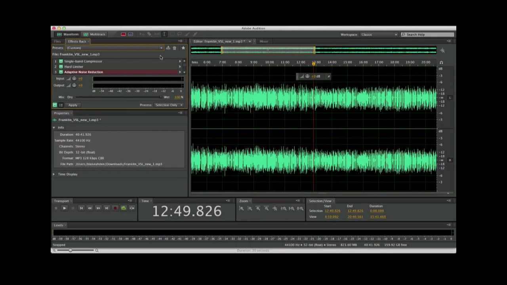507x285 pixels.
Task: Click the Record button
Action: [115, 208]
